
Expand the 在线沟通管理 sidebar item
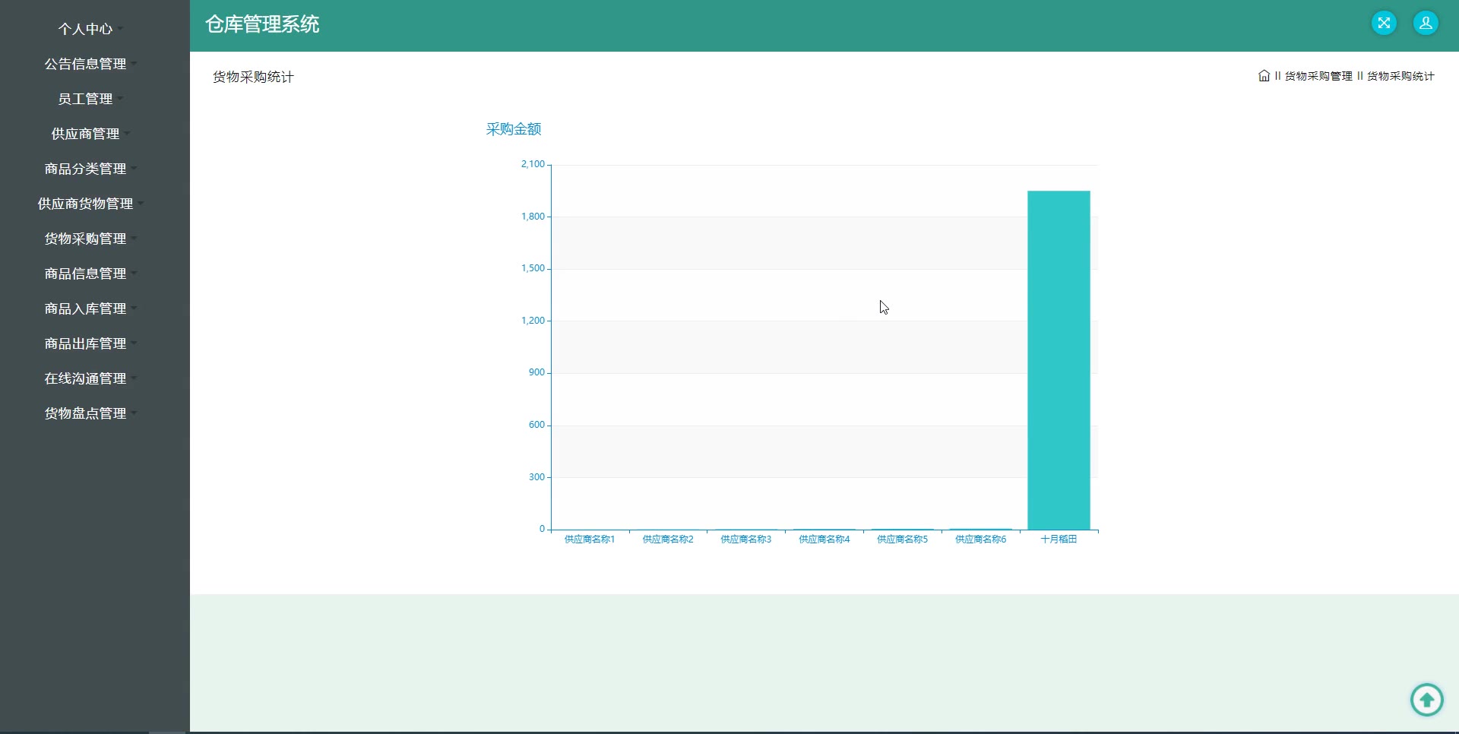click(85, 378)
